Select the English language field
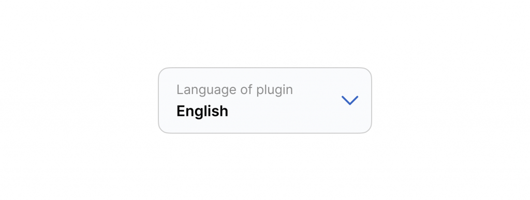Image resolution: width=530 pixels, height=200 pixels. pos(265,100)
